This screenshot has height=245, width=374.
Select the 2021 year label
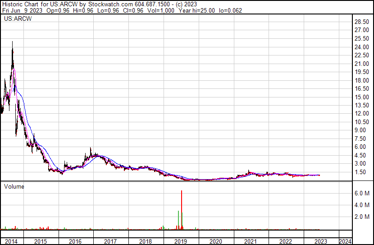(x=251, y=241)
